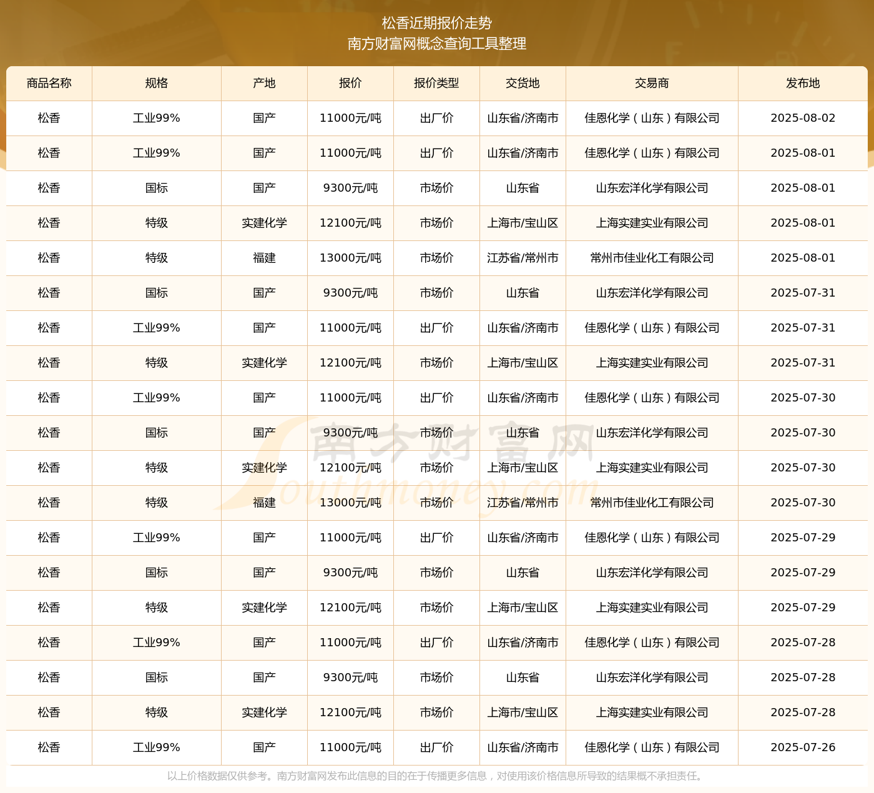Click 9300元/吨 price in the 2025-08-01 row
874x793 pixels.
click(x=350, y=188)
